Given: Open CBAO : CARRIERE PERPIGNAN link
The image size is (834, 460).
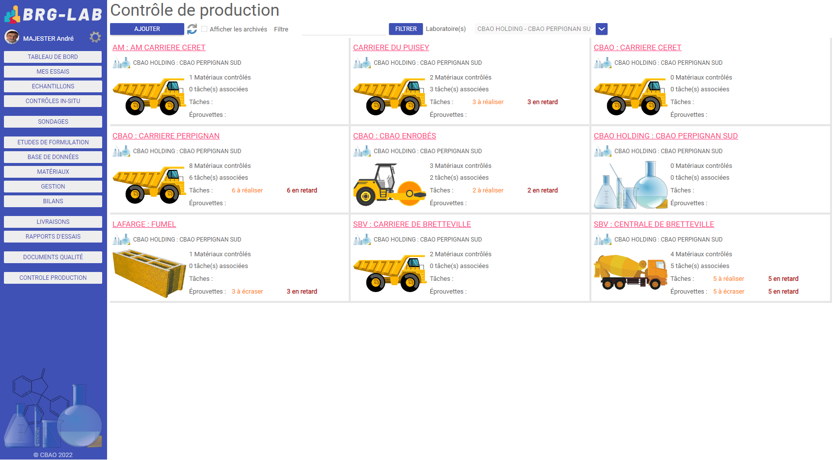Looking at the screenshot, I should tap(166, 136).
